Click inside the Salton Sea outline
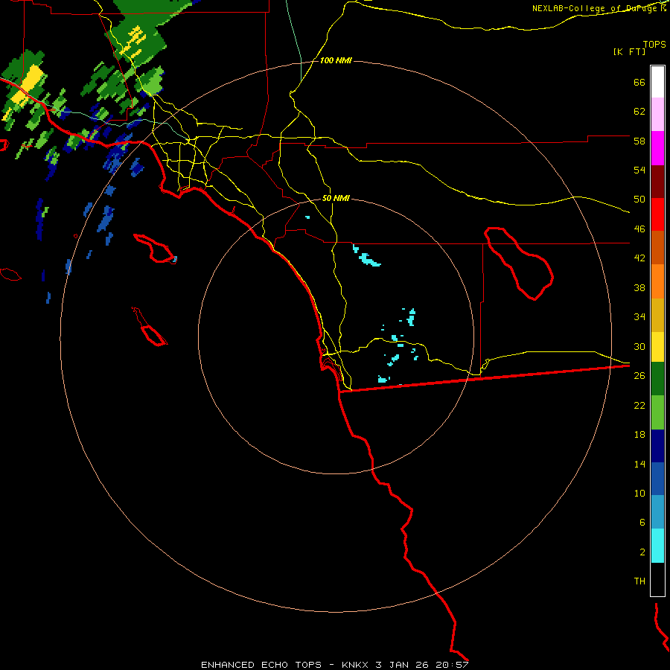Image resolution: width=670 pixels, height=670 pixels. (521, 265)
